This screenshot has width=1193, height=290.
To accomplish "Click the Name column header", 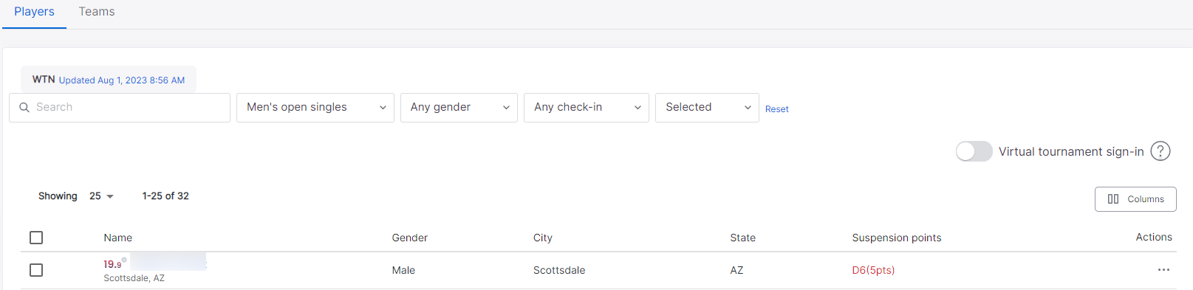I will click(118, 238).
